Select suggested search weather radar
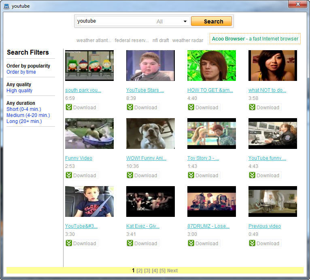 coord(188,40)
